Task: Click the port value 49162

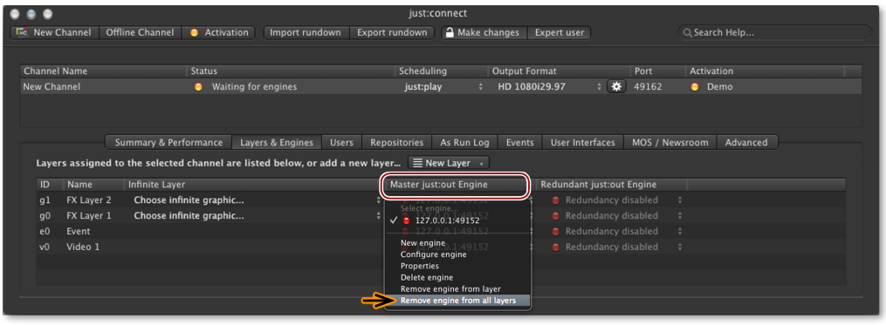Action: click(x=648, y=87)
